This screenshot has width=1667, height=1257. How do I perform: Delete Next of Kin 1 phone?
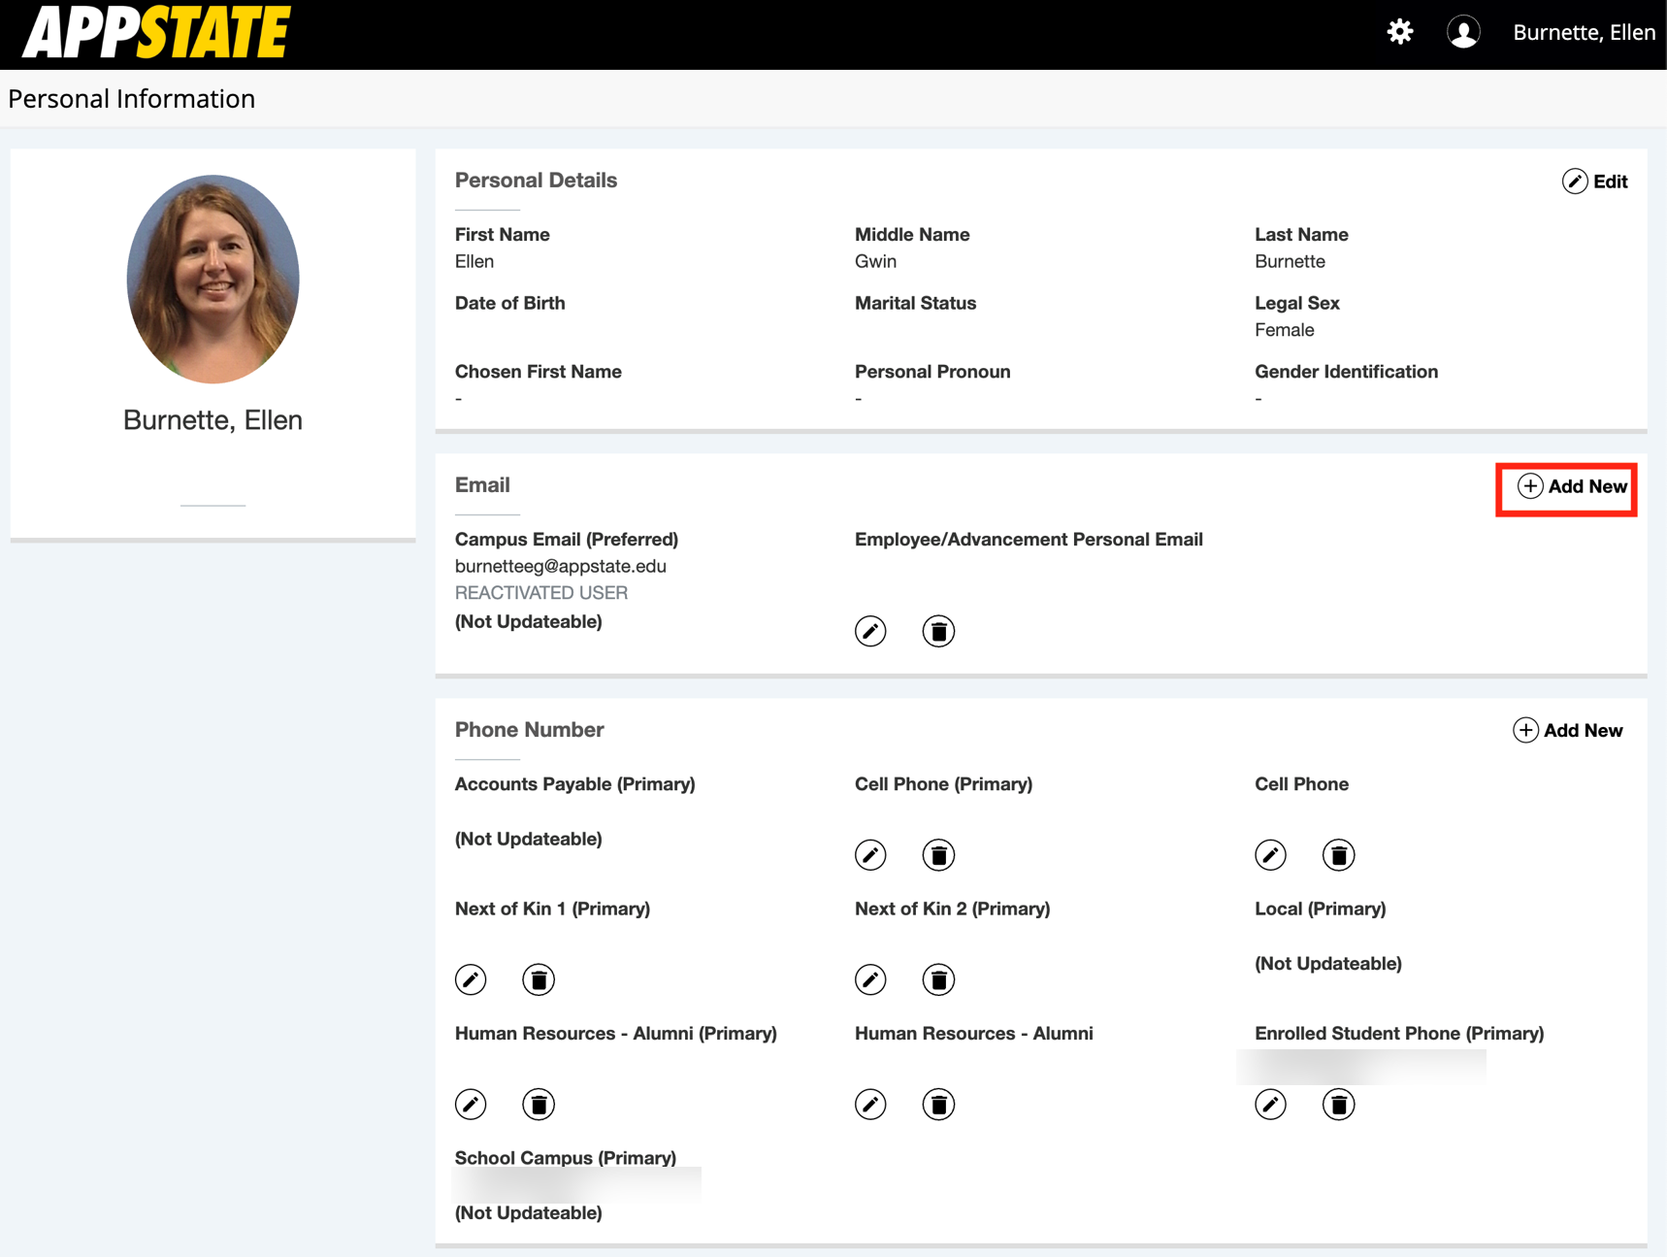539,979
